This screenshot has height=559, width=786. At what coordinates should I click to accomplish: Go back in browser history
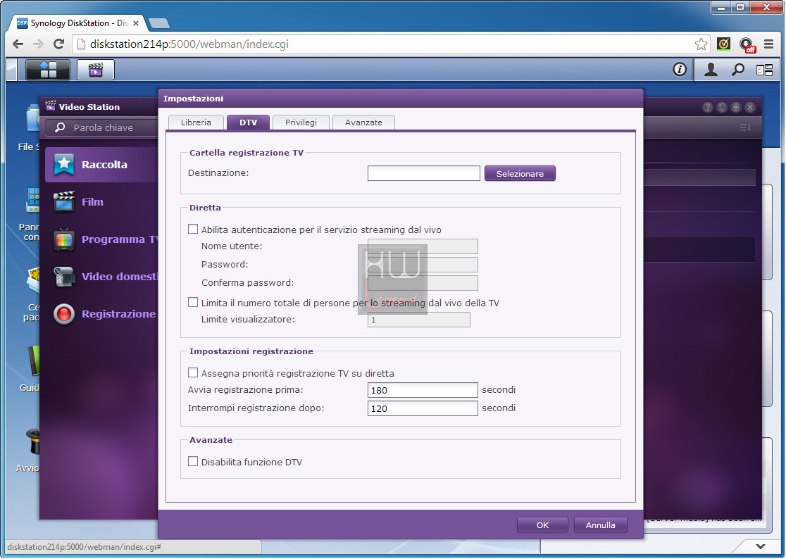coord(18,44)
